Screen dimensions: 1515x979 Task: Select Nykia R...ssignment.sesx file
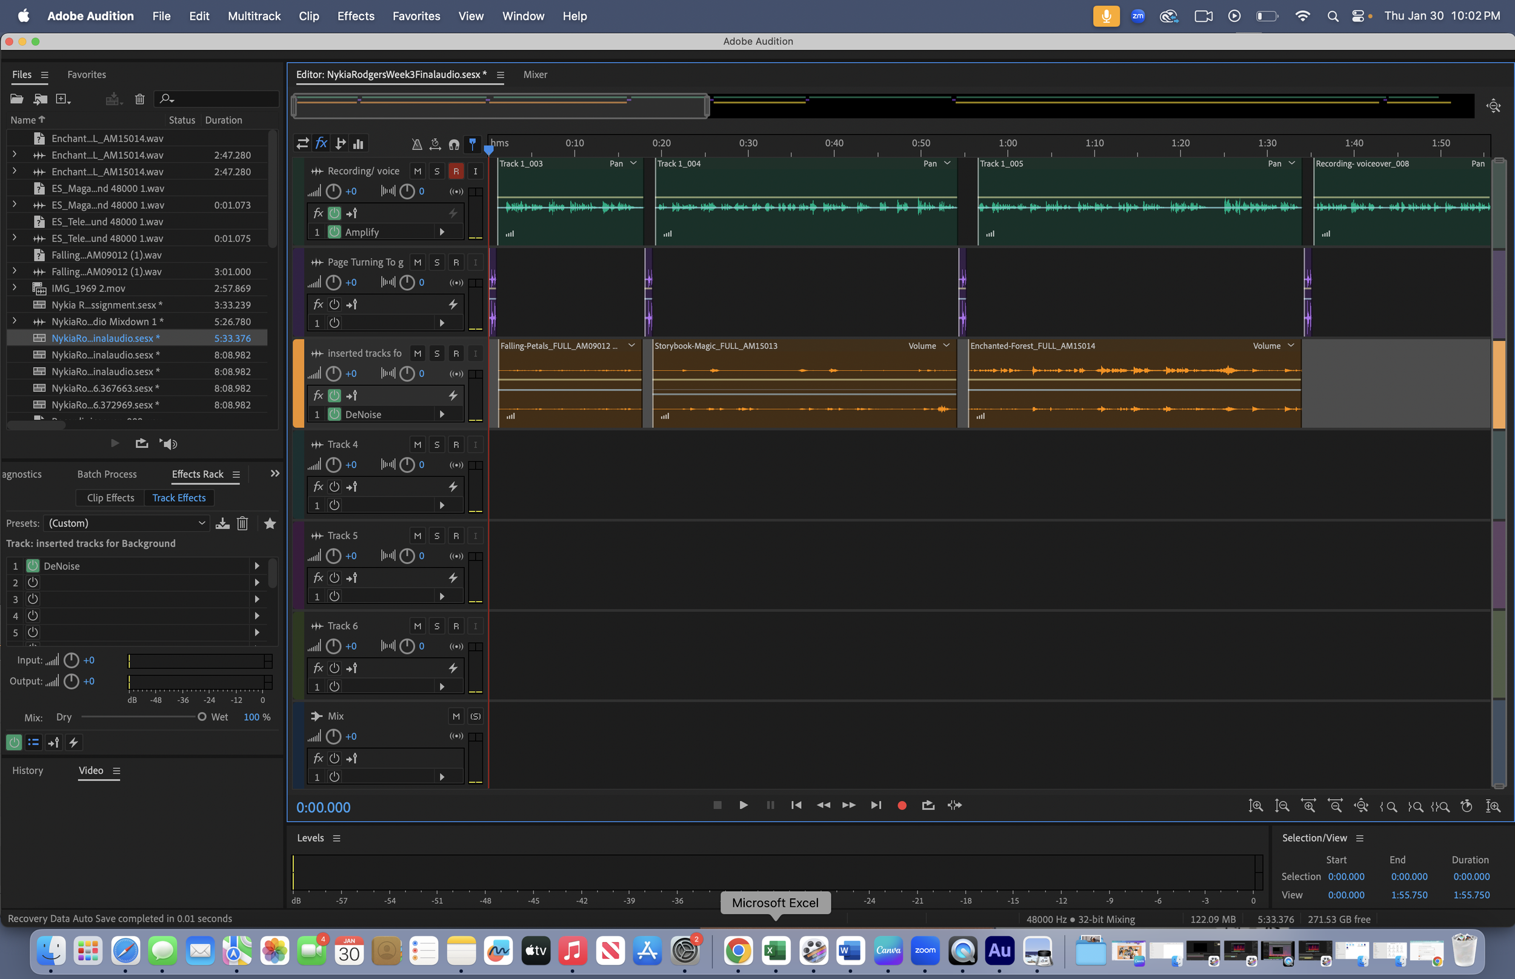click(x=106, y=305)
